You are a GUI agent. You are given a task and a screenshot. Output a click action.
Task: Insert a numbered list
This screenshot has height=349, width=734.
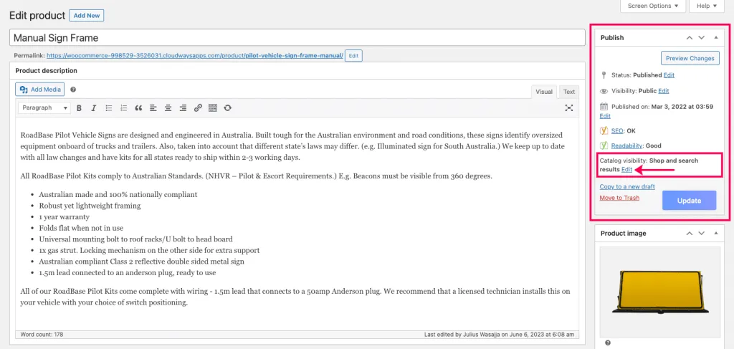[123, 108]
